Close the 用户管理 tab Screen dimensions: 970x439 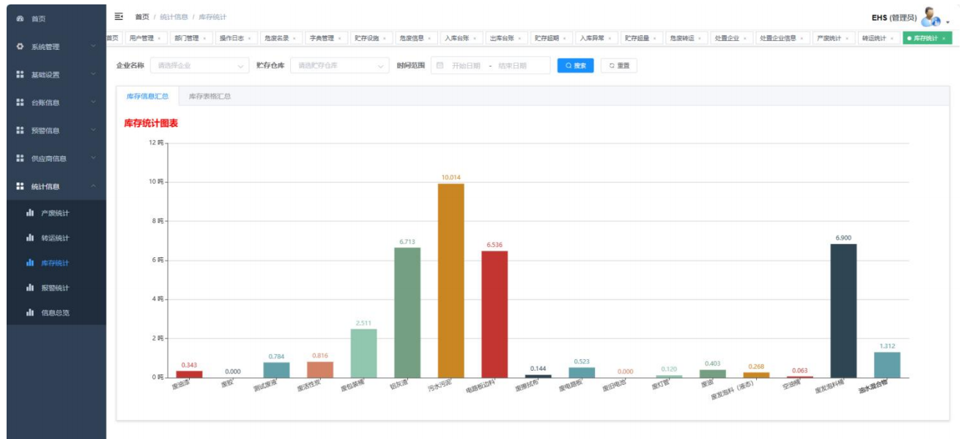(159, 38)
